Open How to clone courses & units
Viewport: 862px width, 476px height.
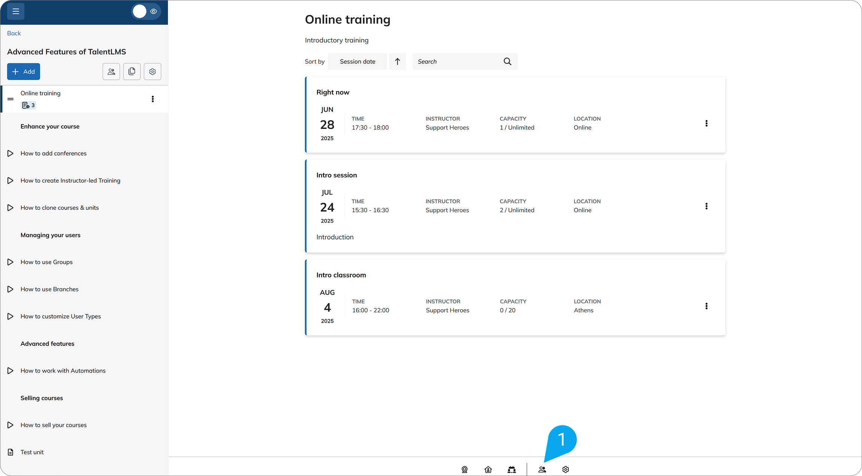click(60, 208)
